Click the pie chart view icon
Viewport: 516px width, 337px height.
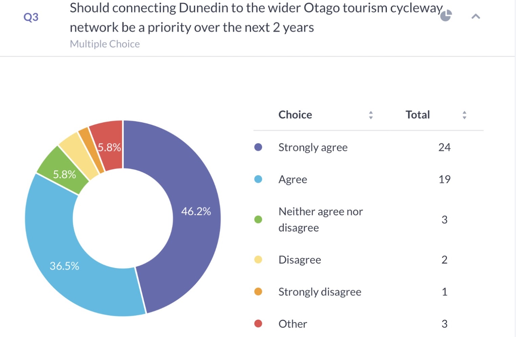(446, 16)
